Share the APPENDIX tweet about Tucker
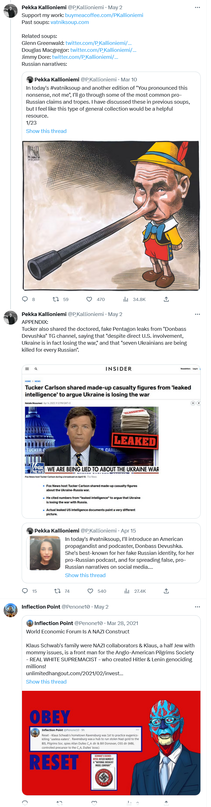 (166, 591)
